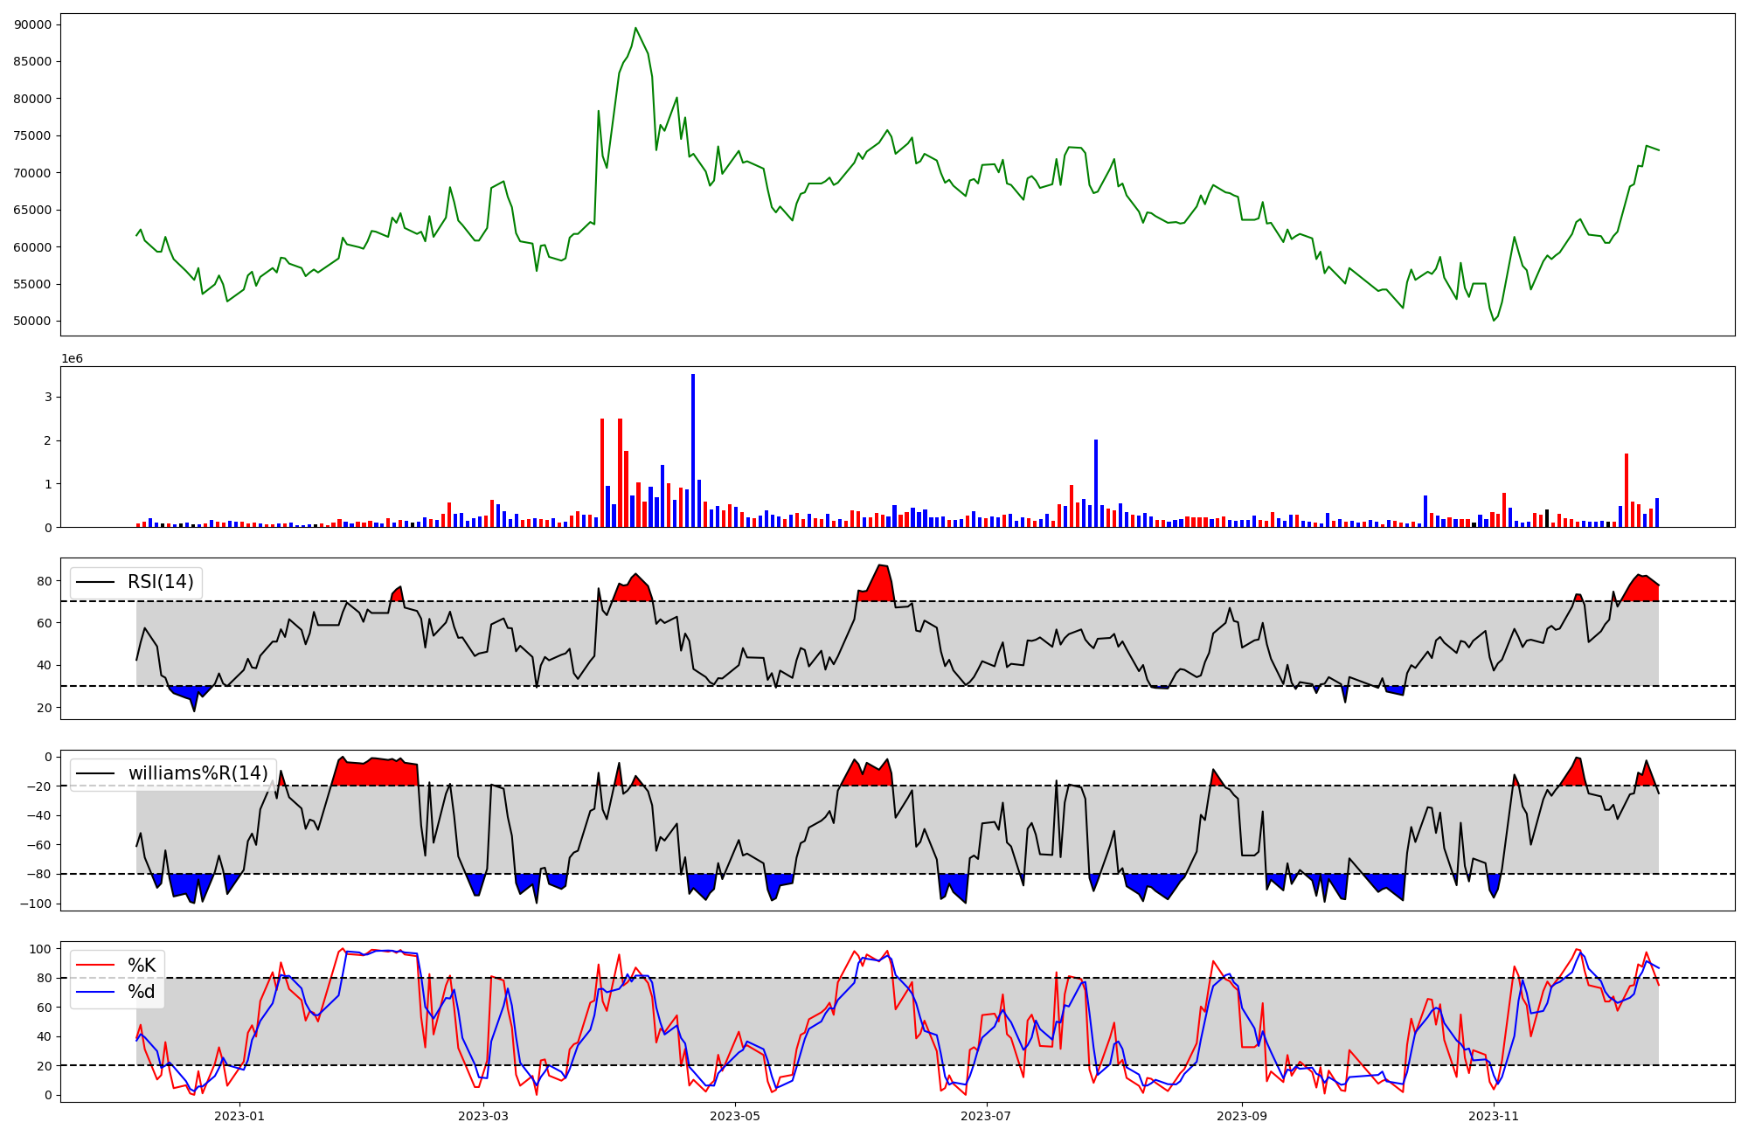Click the %K legend entry
This screenshot has width=1748, height=1136.
[x=142, y=966]
